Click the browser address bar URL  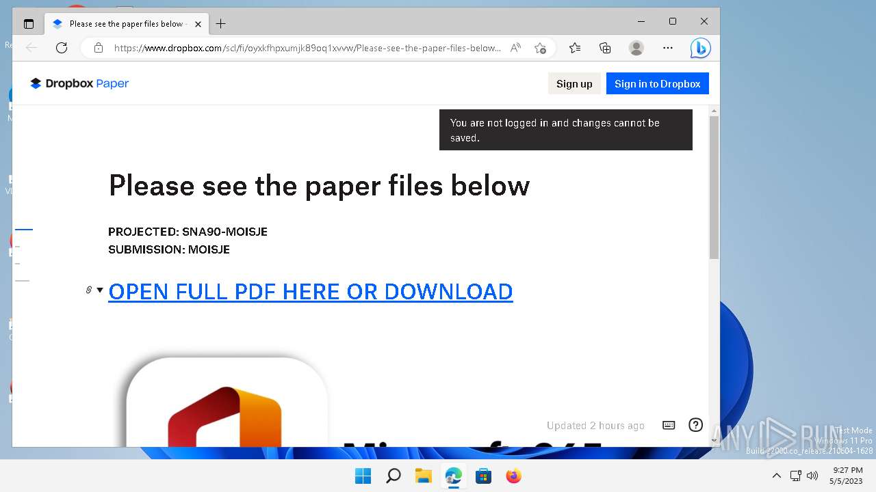pos(307,48)
